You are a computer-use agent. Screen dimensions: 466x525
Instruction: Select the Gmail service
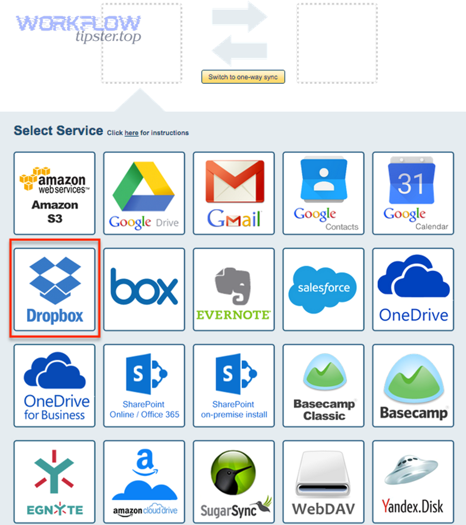pos(234,192)
